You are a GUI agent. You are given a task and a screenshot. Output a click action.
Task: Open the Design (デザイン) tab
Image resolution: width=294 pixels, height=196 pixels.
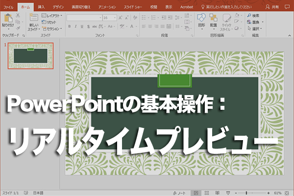(x=58, y=7)
